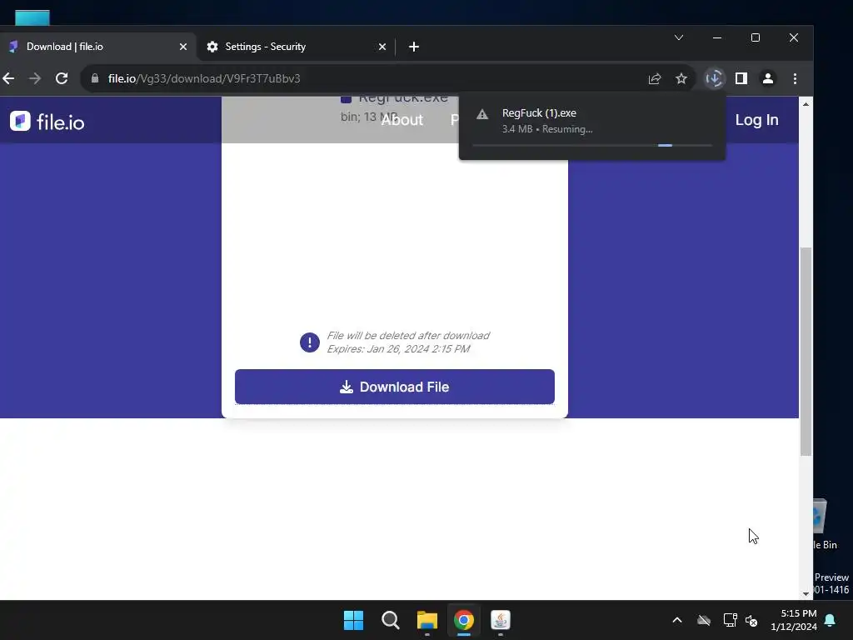Image resolution: width=853 pixels, height=640 pixels.
Task: Open the Chrome downloads icon
Action: tap(714, 79)
